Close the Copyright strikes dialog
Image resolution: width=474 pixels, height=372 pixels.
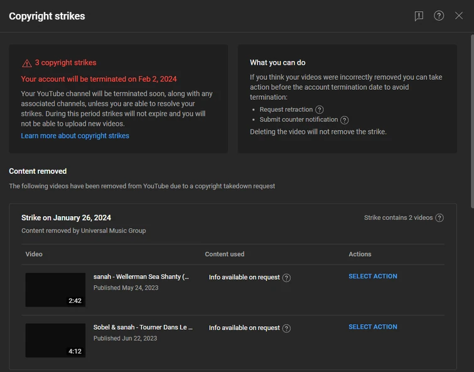click(459, 16)
